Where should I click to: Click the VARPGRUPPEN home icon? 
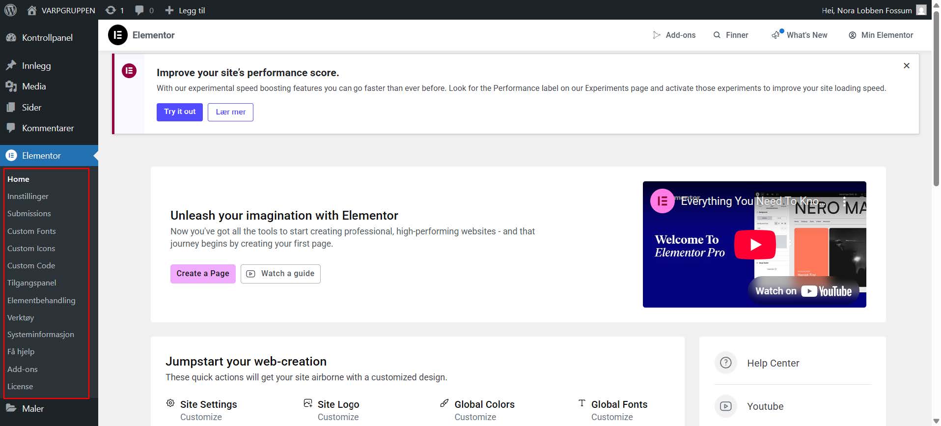tap(32, 10)
